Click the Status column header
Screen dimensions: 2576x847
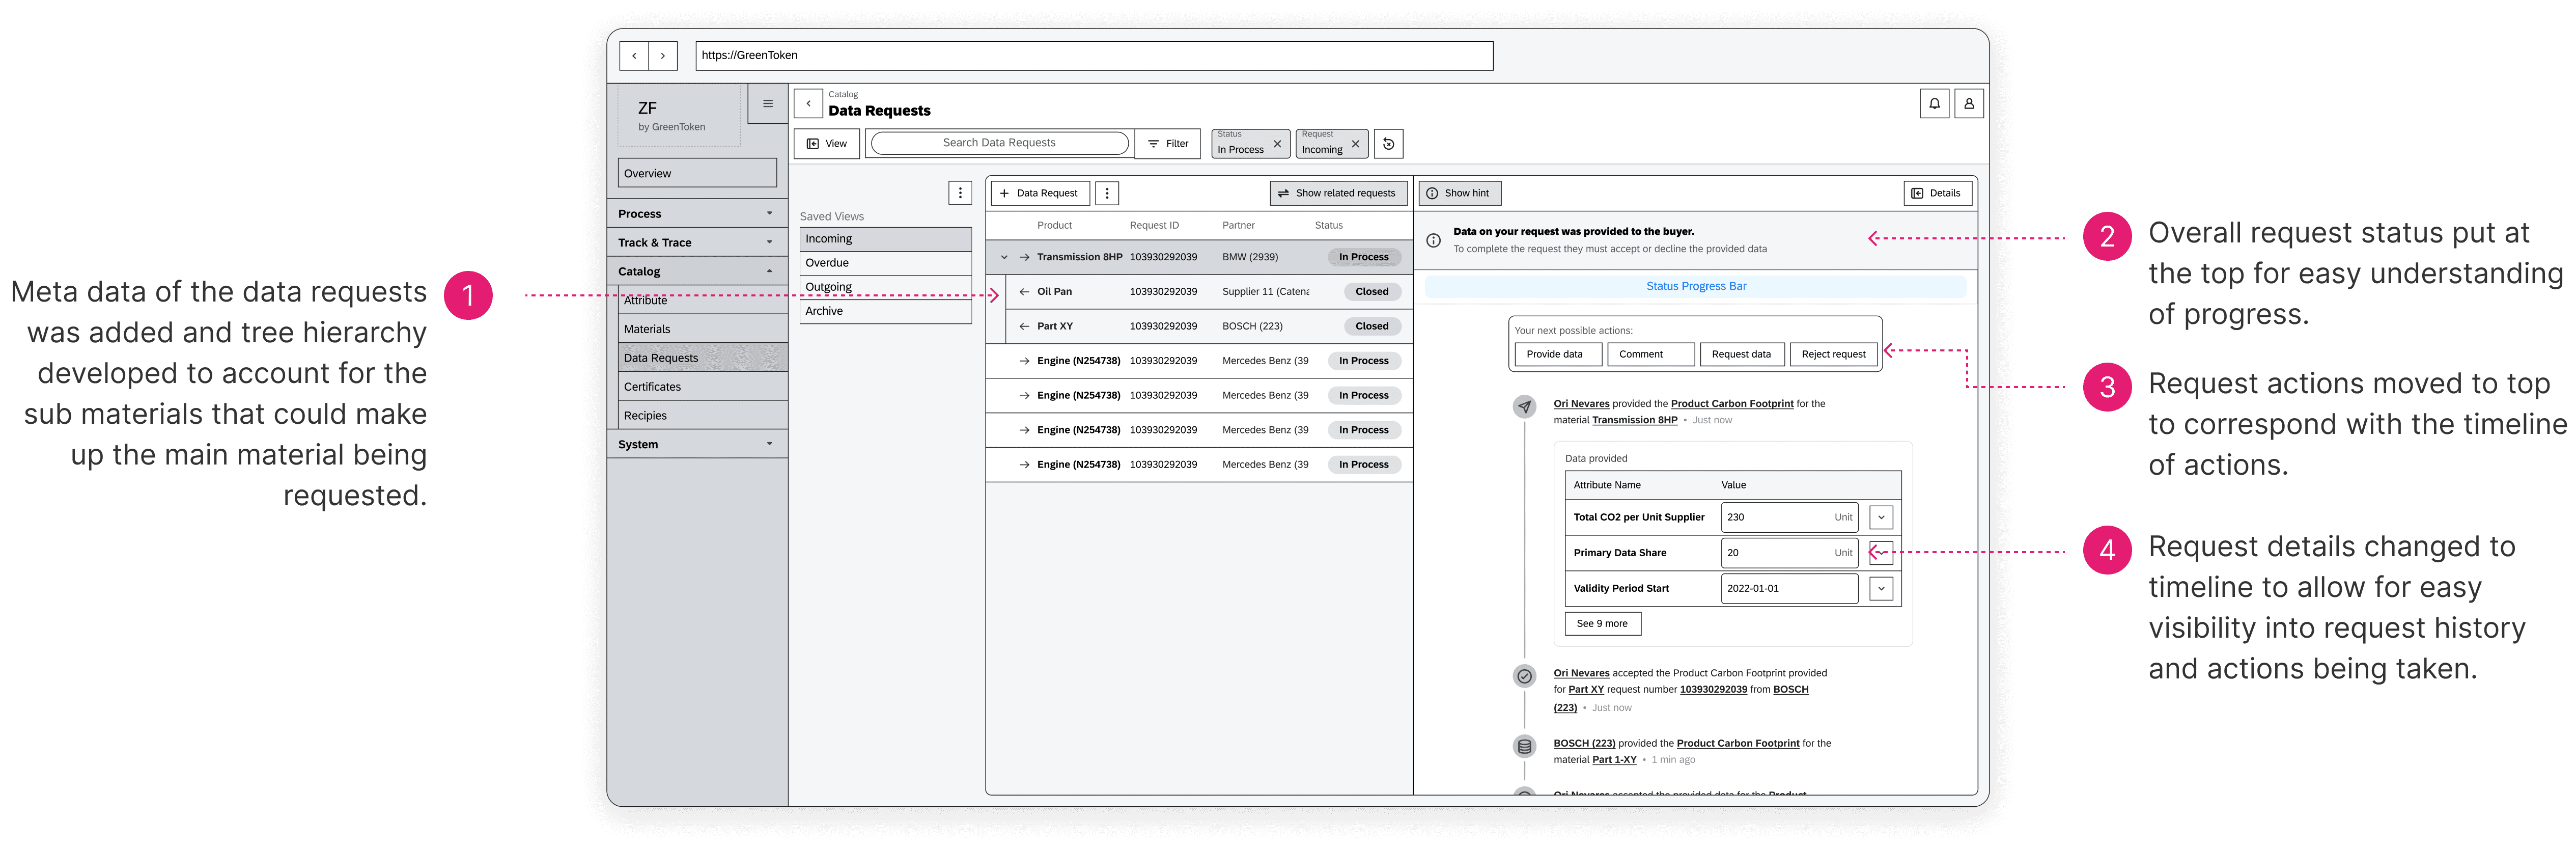click(1328, 226)
